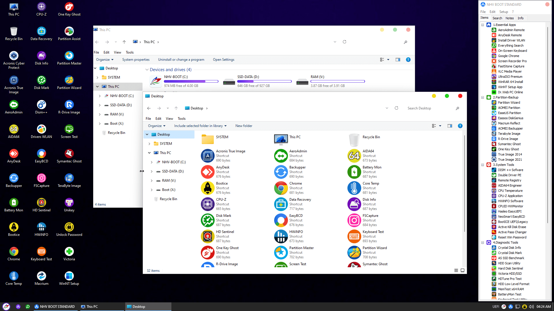Screen dimensions: 554x311
Task: Launch Dism++ from the desktop
Action: coord(41,107)
